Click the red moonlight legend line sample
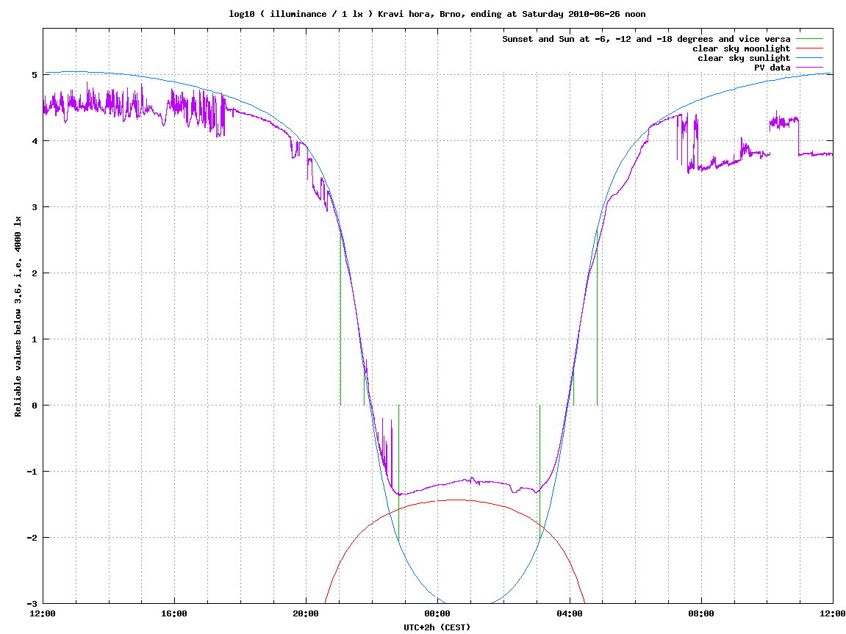 tap(810, 48)
